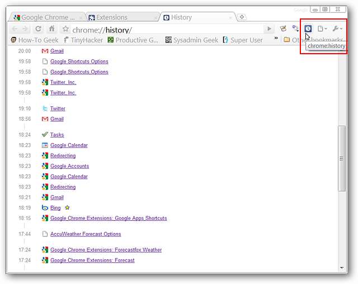This screenshot has height=284, width=358.
Task: Reload the page with the refresh icon
Action: tap(38, 29)
